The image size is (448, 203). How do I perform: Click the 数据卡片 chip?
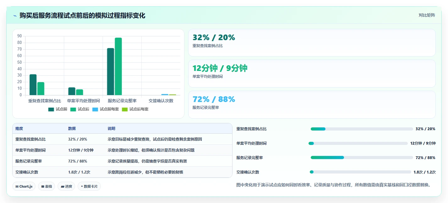(x=89, y=186)
